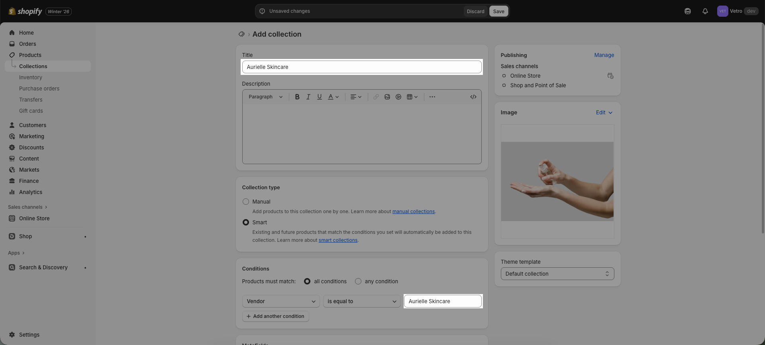
Task: Insert an image into the description
Action: (387, 97)
